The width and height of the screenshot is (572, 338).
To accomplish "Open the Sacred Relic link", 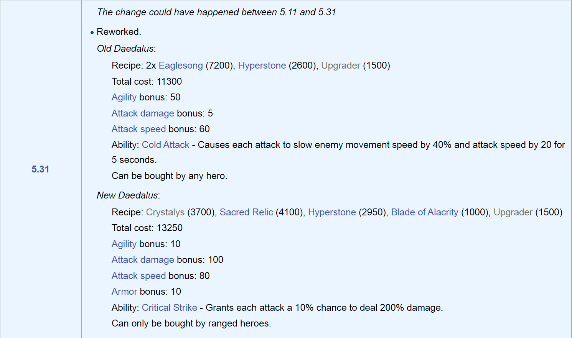I will [246, 212].
